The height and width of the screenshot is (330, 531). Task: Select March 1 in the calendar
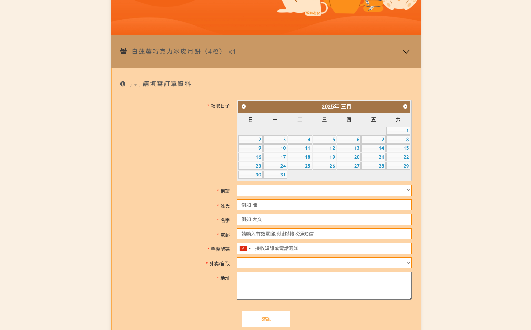point(398,131)
